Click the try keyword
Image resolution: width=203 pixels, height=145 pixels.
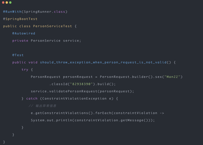pyautogui.click(x=25, y=70)
